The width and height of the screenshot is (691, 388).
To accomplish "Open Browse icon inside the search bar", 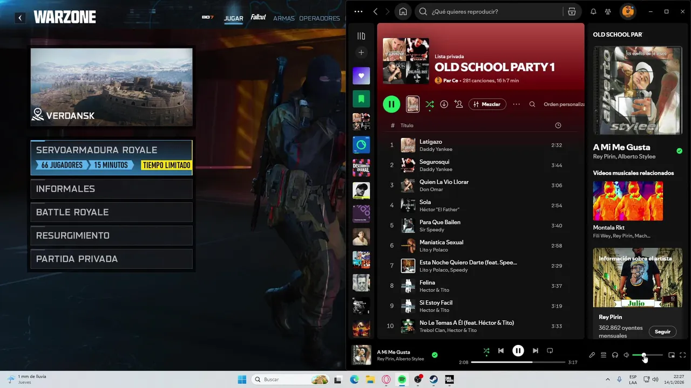I will 572,11.
